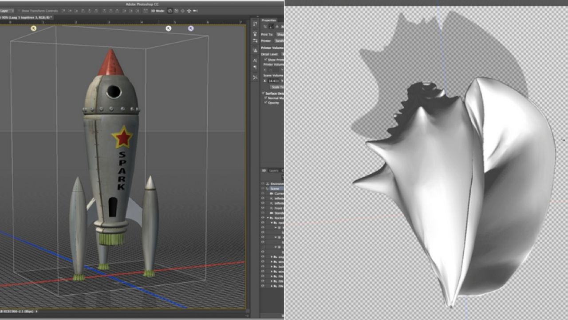Viewport: 568px width, 320px height.
Task: Toggle the Surface Detail checkbox
Action: (x=264, y=93)
